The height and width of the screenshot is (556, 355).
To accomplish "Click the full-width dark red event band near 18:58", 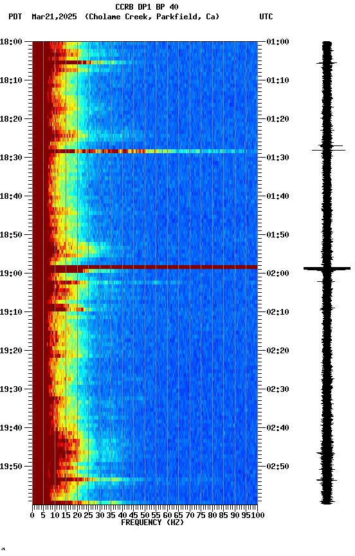I will 145,267.
